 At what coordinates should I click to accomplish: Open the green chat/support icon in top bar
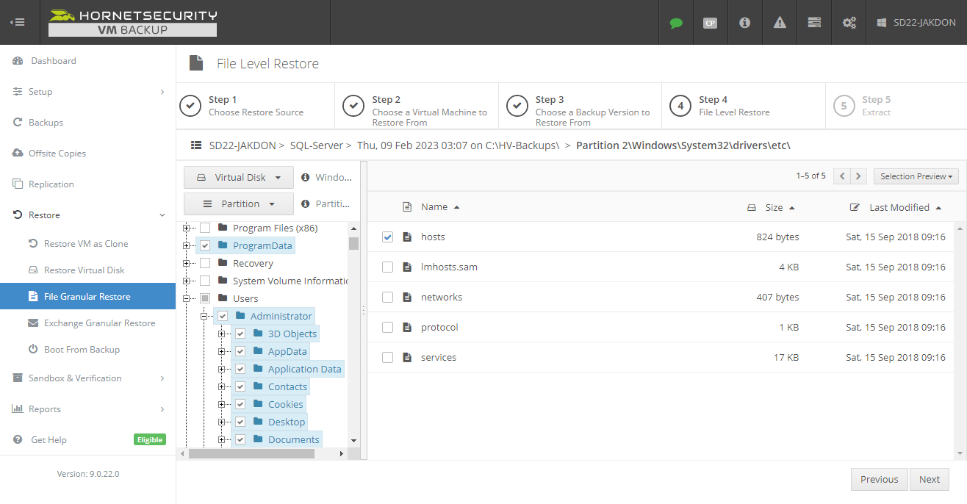675,23
